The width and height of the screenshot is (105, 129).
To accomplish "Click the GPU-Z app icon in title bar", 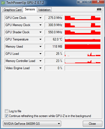I will tap(3, 3).
